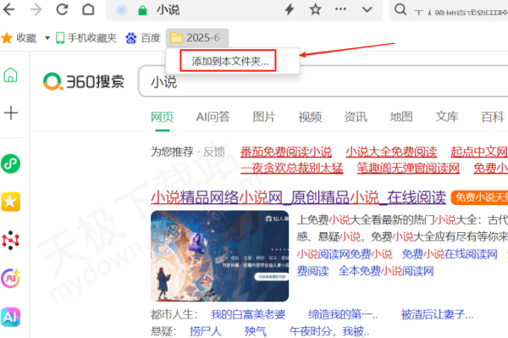The width and height of the screenshot is (508, 338).
Task: Select 添加到本文件夹 menu entry
Action: (230, 61)
